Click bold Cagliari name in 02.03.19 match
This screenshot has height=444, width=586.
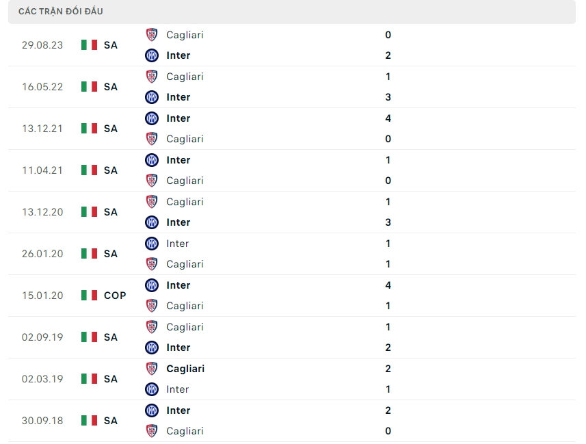(185, 369)
